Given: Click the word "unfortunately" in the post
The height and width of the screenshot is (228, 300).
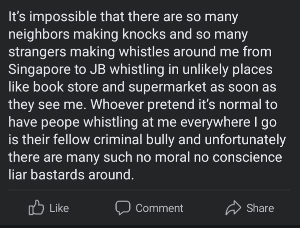Looking at the screenshot, I should click(x=245, y=140).
